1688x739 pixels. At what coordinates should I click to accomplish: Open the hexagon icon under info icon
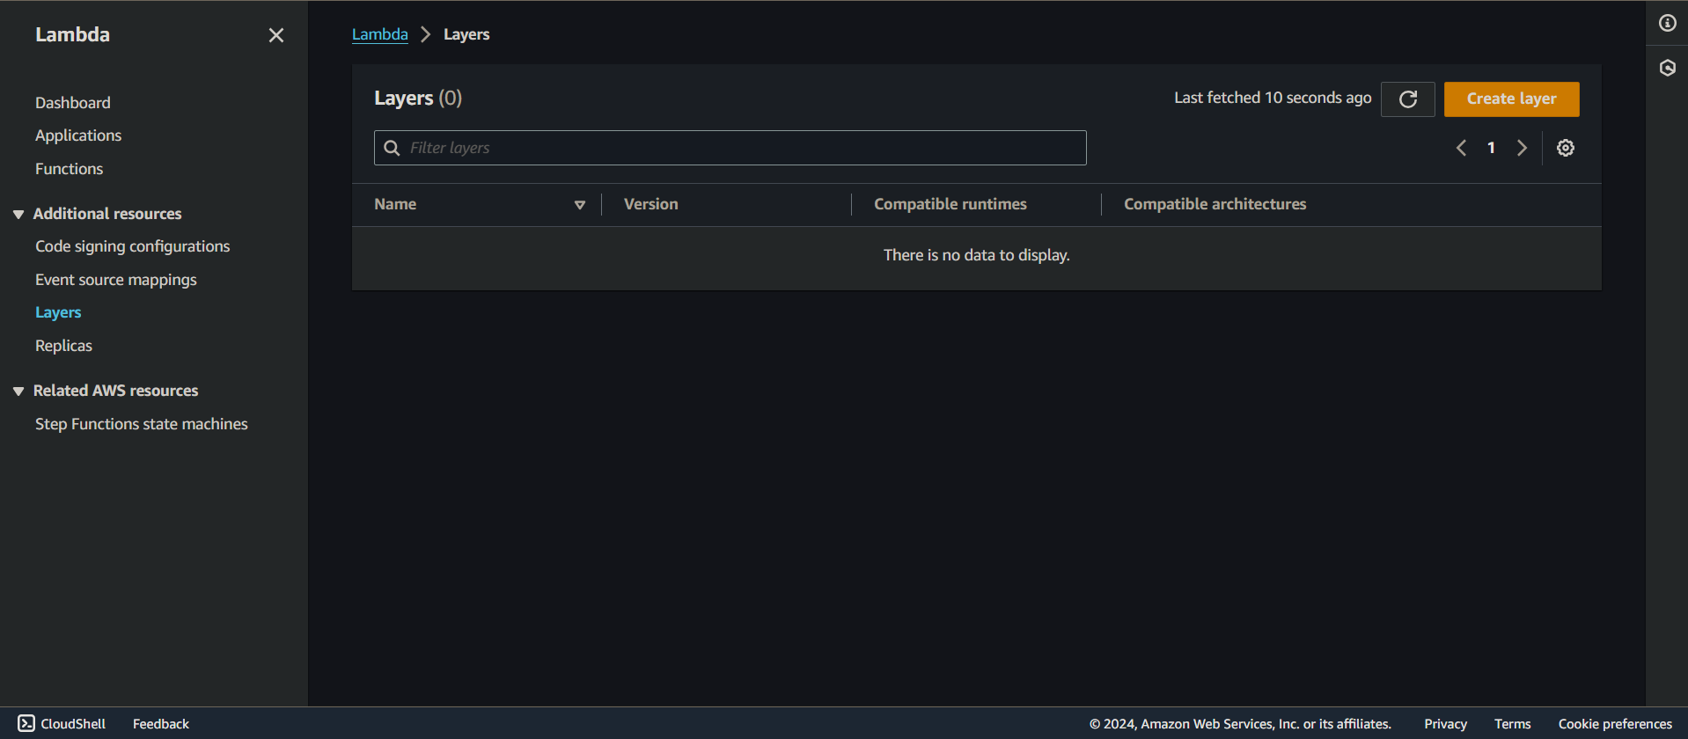pyautogui.click(x=1668, y=68)
